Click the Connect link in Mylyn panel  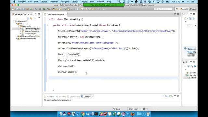pyautogui.click(x=191, y=52)
